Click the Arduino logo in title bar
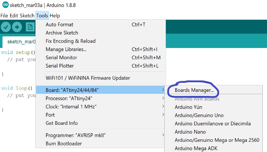Image resolution: width=267 pixels, height=152 pixels. pos(5,5)
